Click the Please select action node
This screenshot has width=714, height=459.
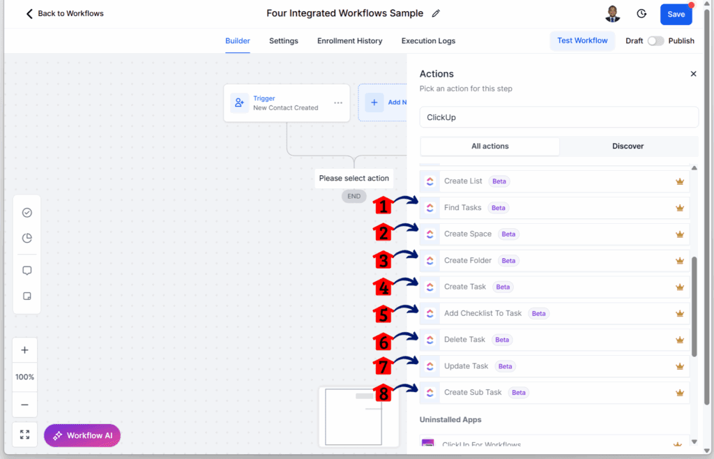pos(354,178)
